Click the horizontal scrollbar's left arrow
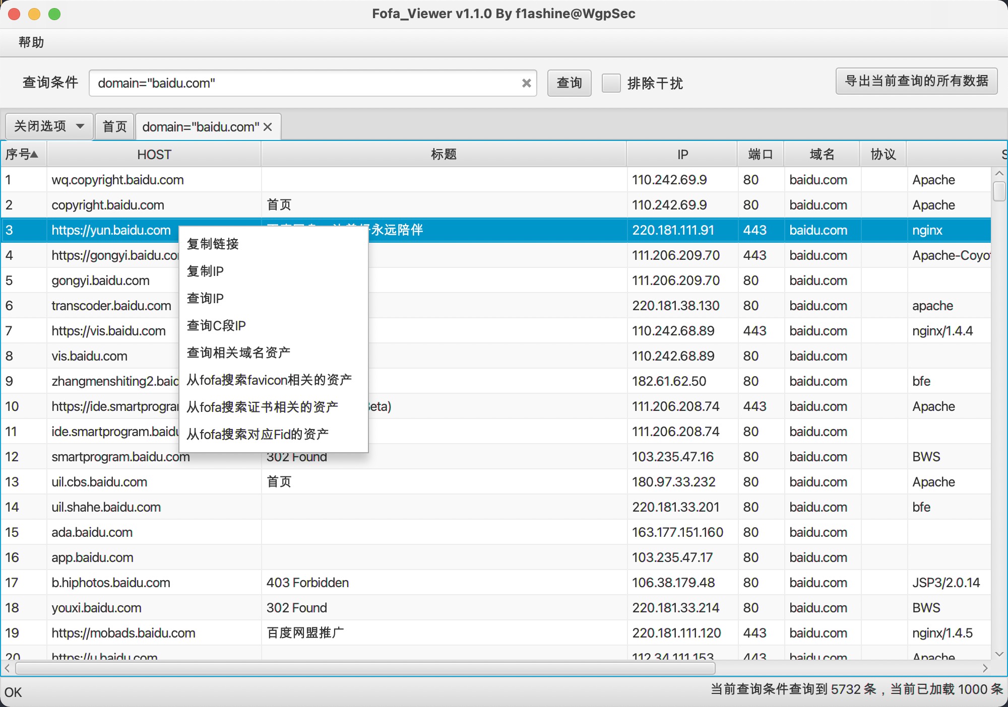The image size is (1008, 707). [x=7, y=668]
